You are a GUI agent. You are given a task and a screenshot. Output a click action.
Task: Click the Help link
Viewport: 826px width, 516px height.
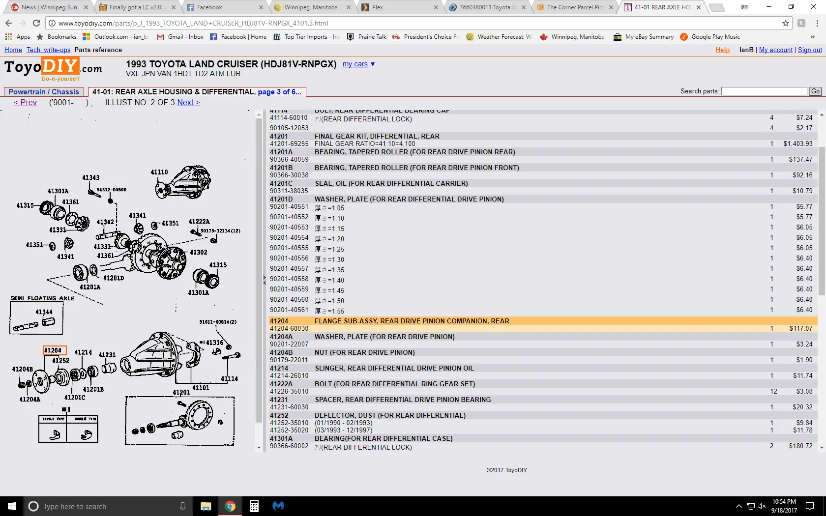pos(722,50)
